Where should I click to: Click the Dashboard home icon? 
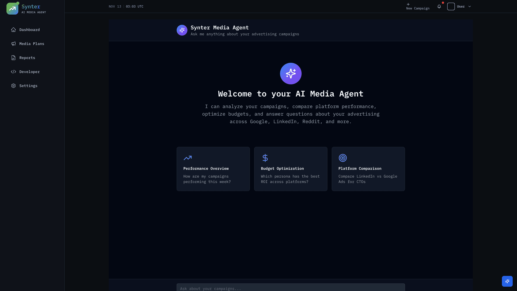(13, 30)
